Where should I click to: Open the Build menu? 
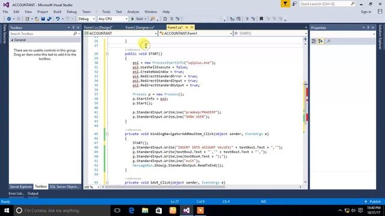coord(57,12)
